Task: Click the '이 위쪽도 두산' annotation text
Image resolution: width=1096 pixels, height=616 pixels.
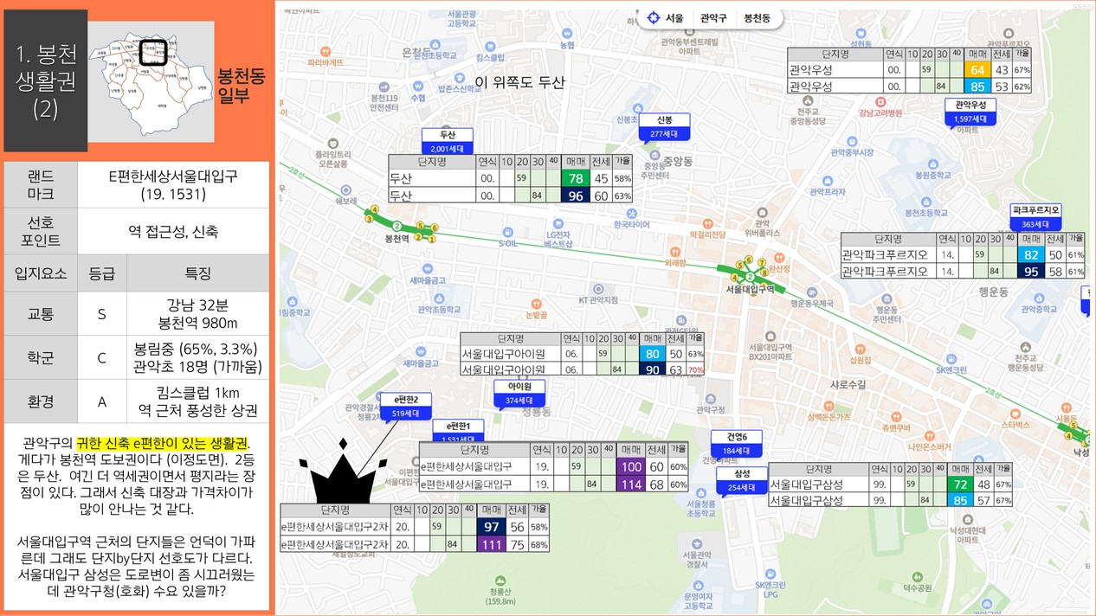Action: pos(519,82)
